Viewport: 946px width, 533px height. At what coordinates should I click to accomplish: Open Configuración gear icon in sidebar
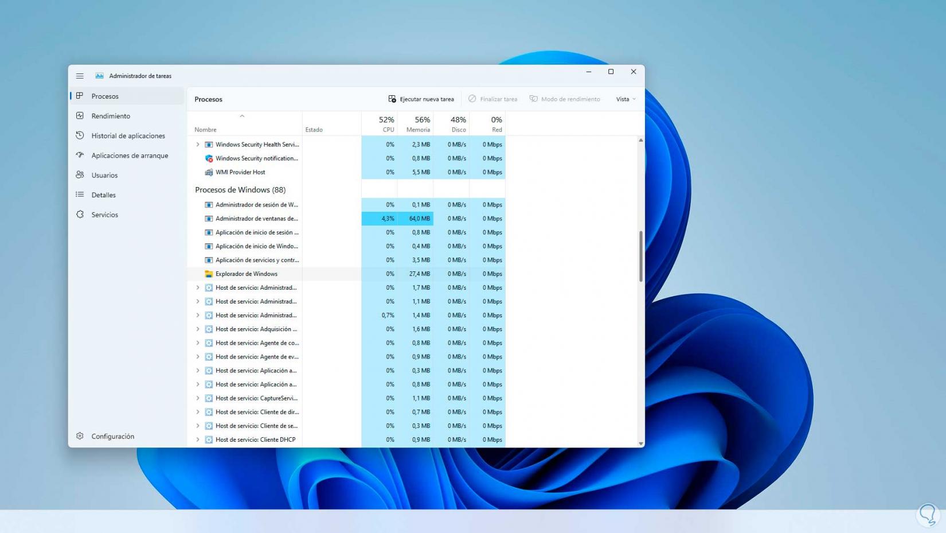click(x=80, y=436)
